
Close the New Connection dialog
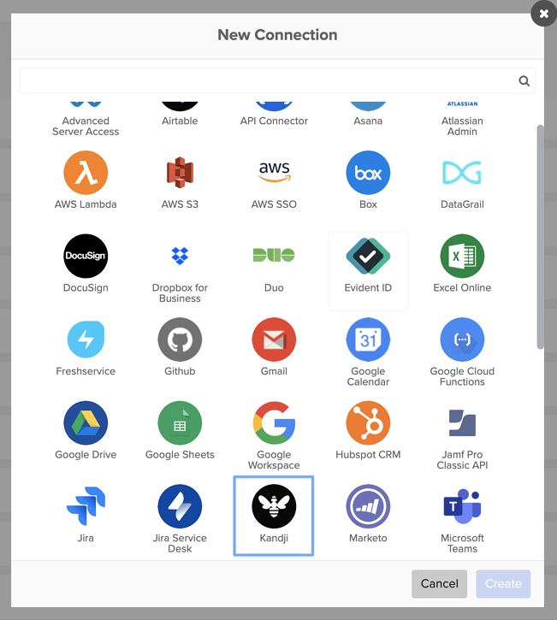tap(543, 14)
